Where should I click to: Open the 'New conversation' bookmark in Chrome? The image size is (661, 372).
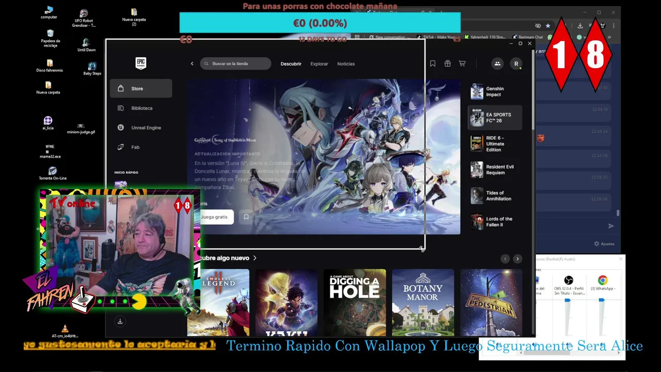coord(389,37)
